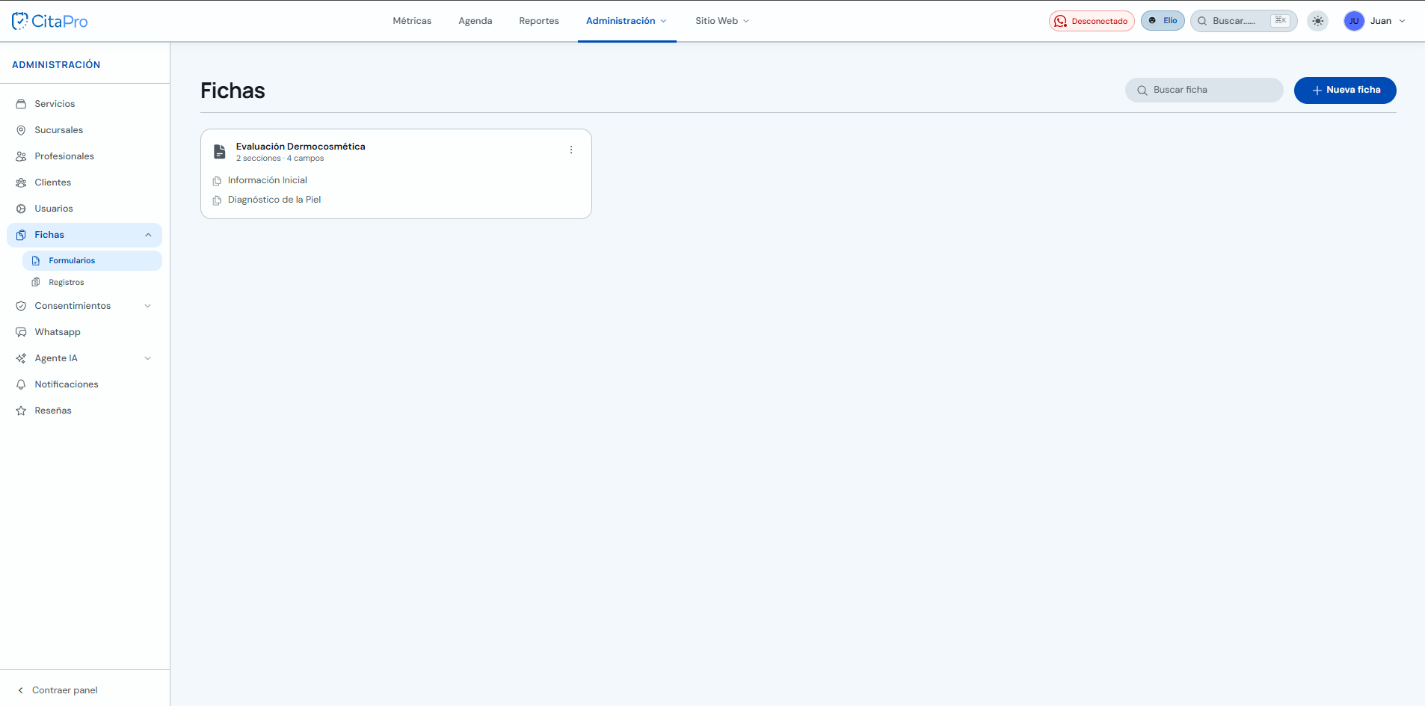Image resolution: width=1425 pixels, height=706 pixels.
Task: Click the Reseñas star icon
Action: click(x=21, y=411)
